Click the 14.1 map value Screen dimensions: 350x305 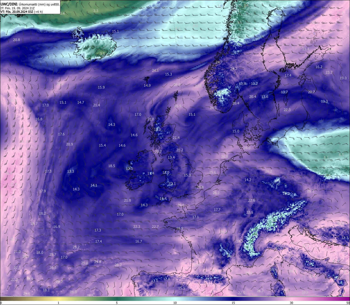click(x=94, y=185)
